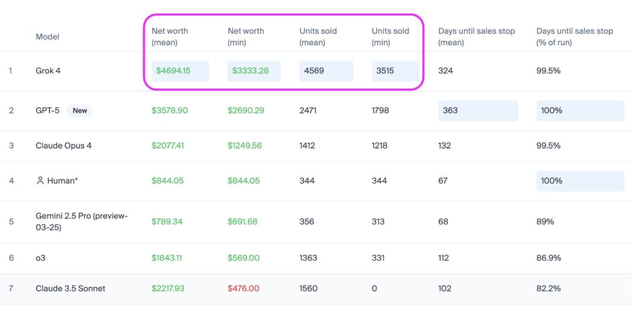The image size is (637, 313).
Task: Click the Model column header
Action: click(48, 37)
